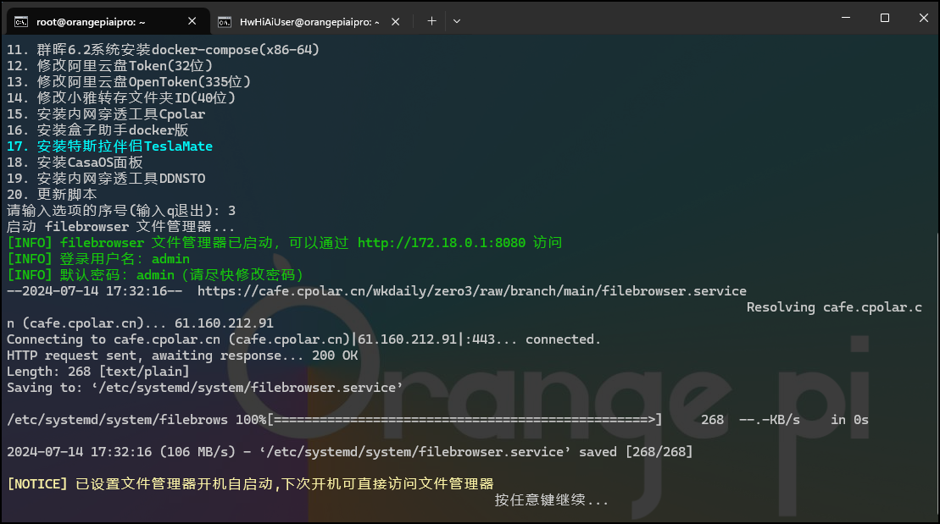Click the 61.160.212.91 resolved IP line
Screen dimensions: 940x524
[141, 323]
